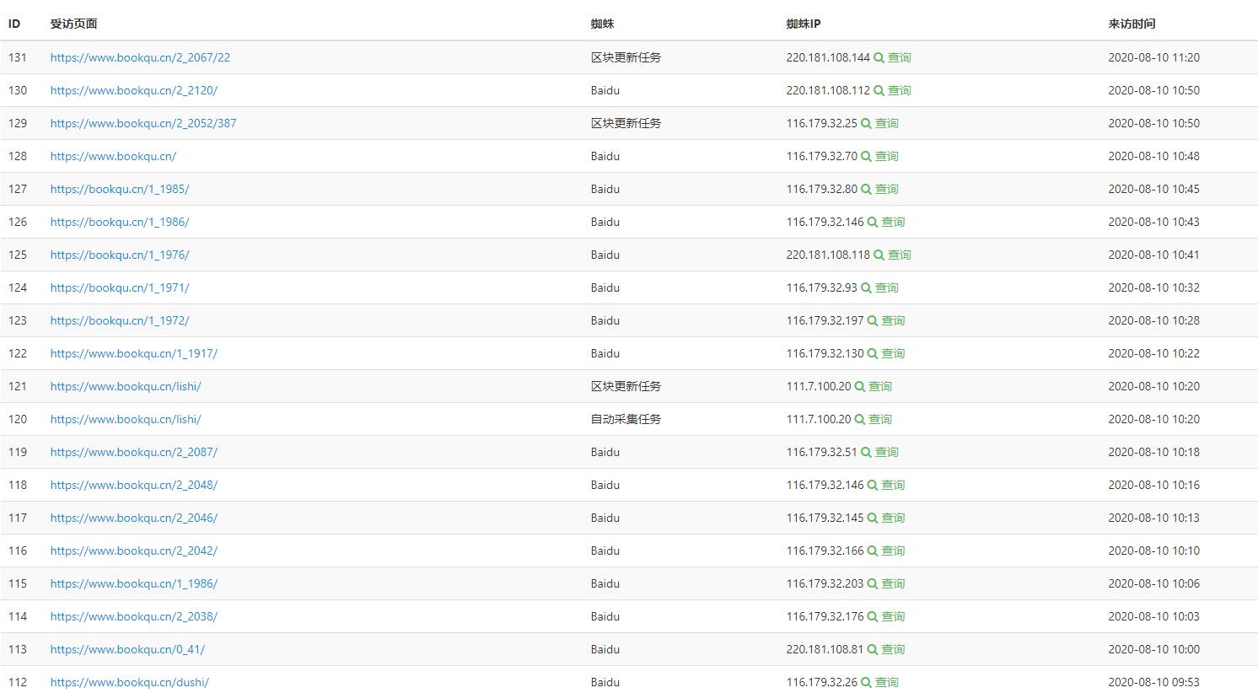Select the timestamp 2020-08-10 10:48

click(x=1153, y=156)
